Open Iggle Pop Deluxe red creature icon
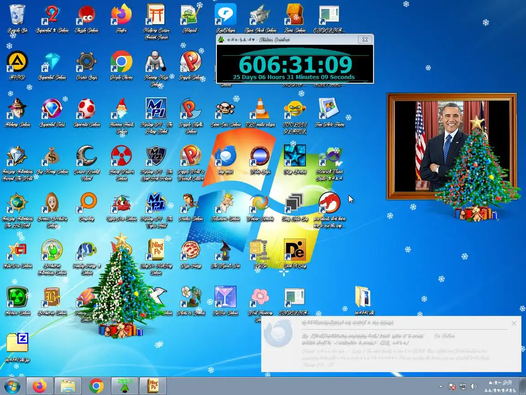Screen dimensions: 526x395 coord(121,203)
